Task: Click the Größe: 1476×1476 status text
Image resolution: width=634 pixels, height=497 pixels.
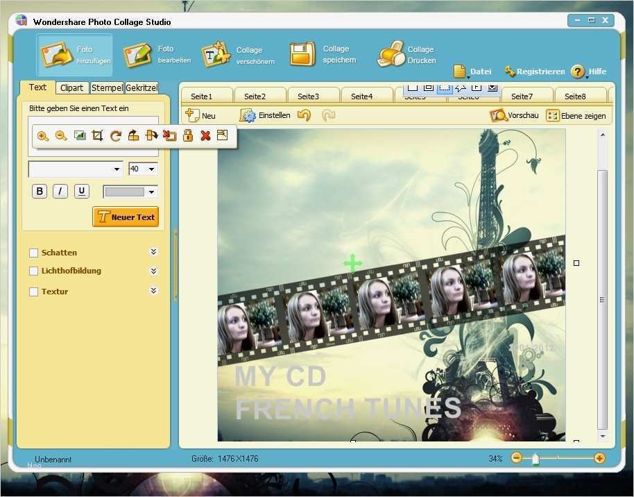Action: [225, 459]
